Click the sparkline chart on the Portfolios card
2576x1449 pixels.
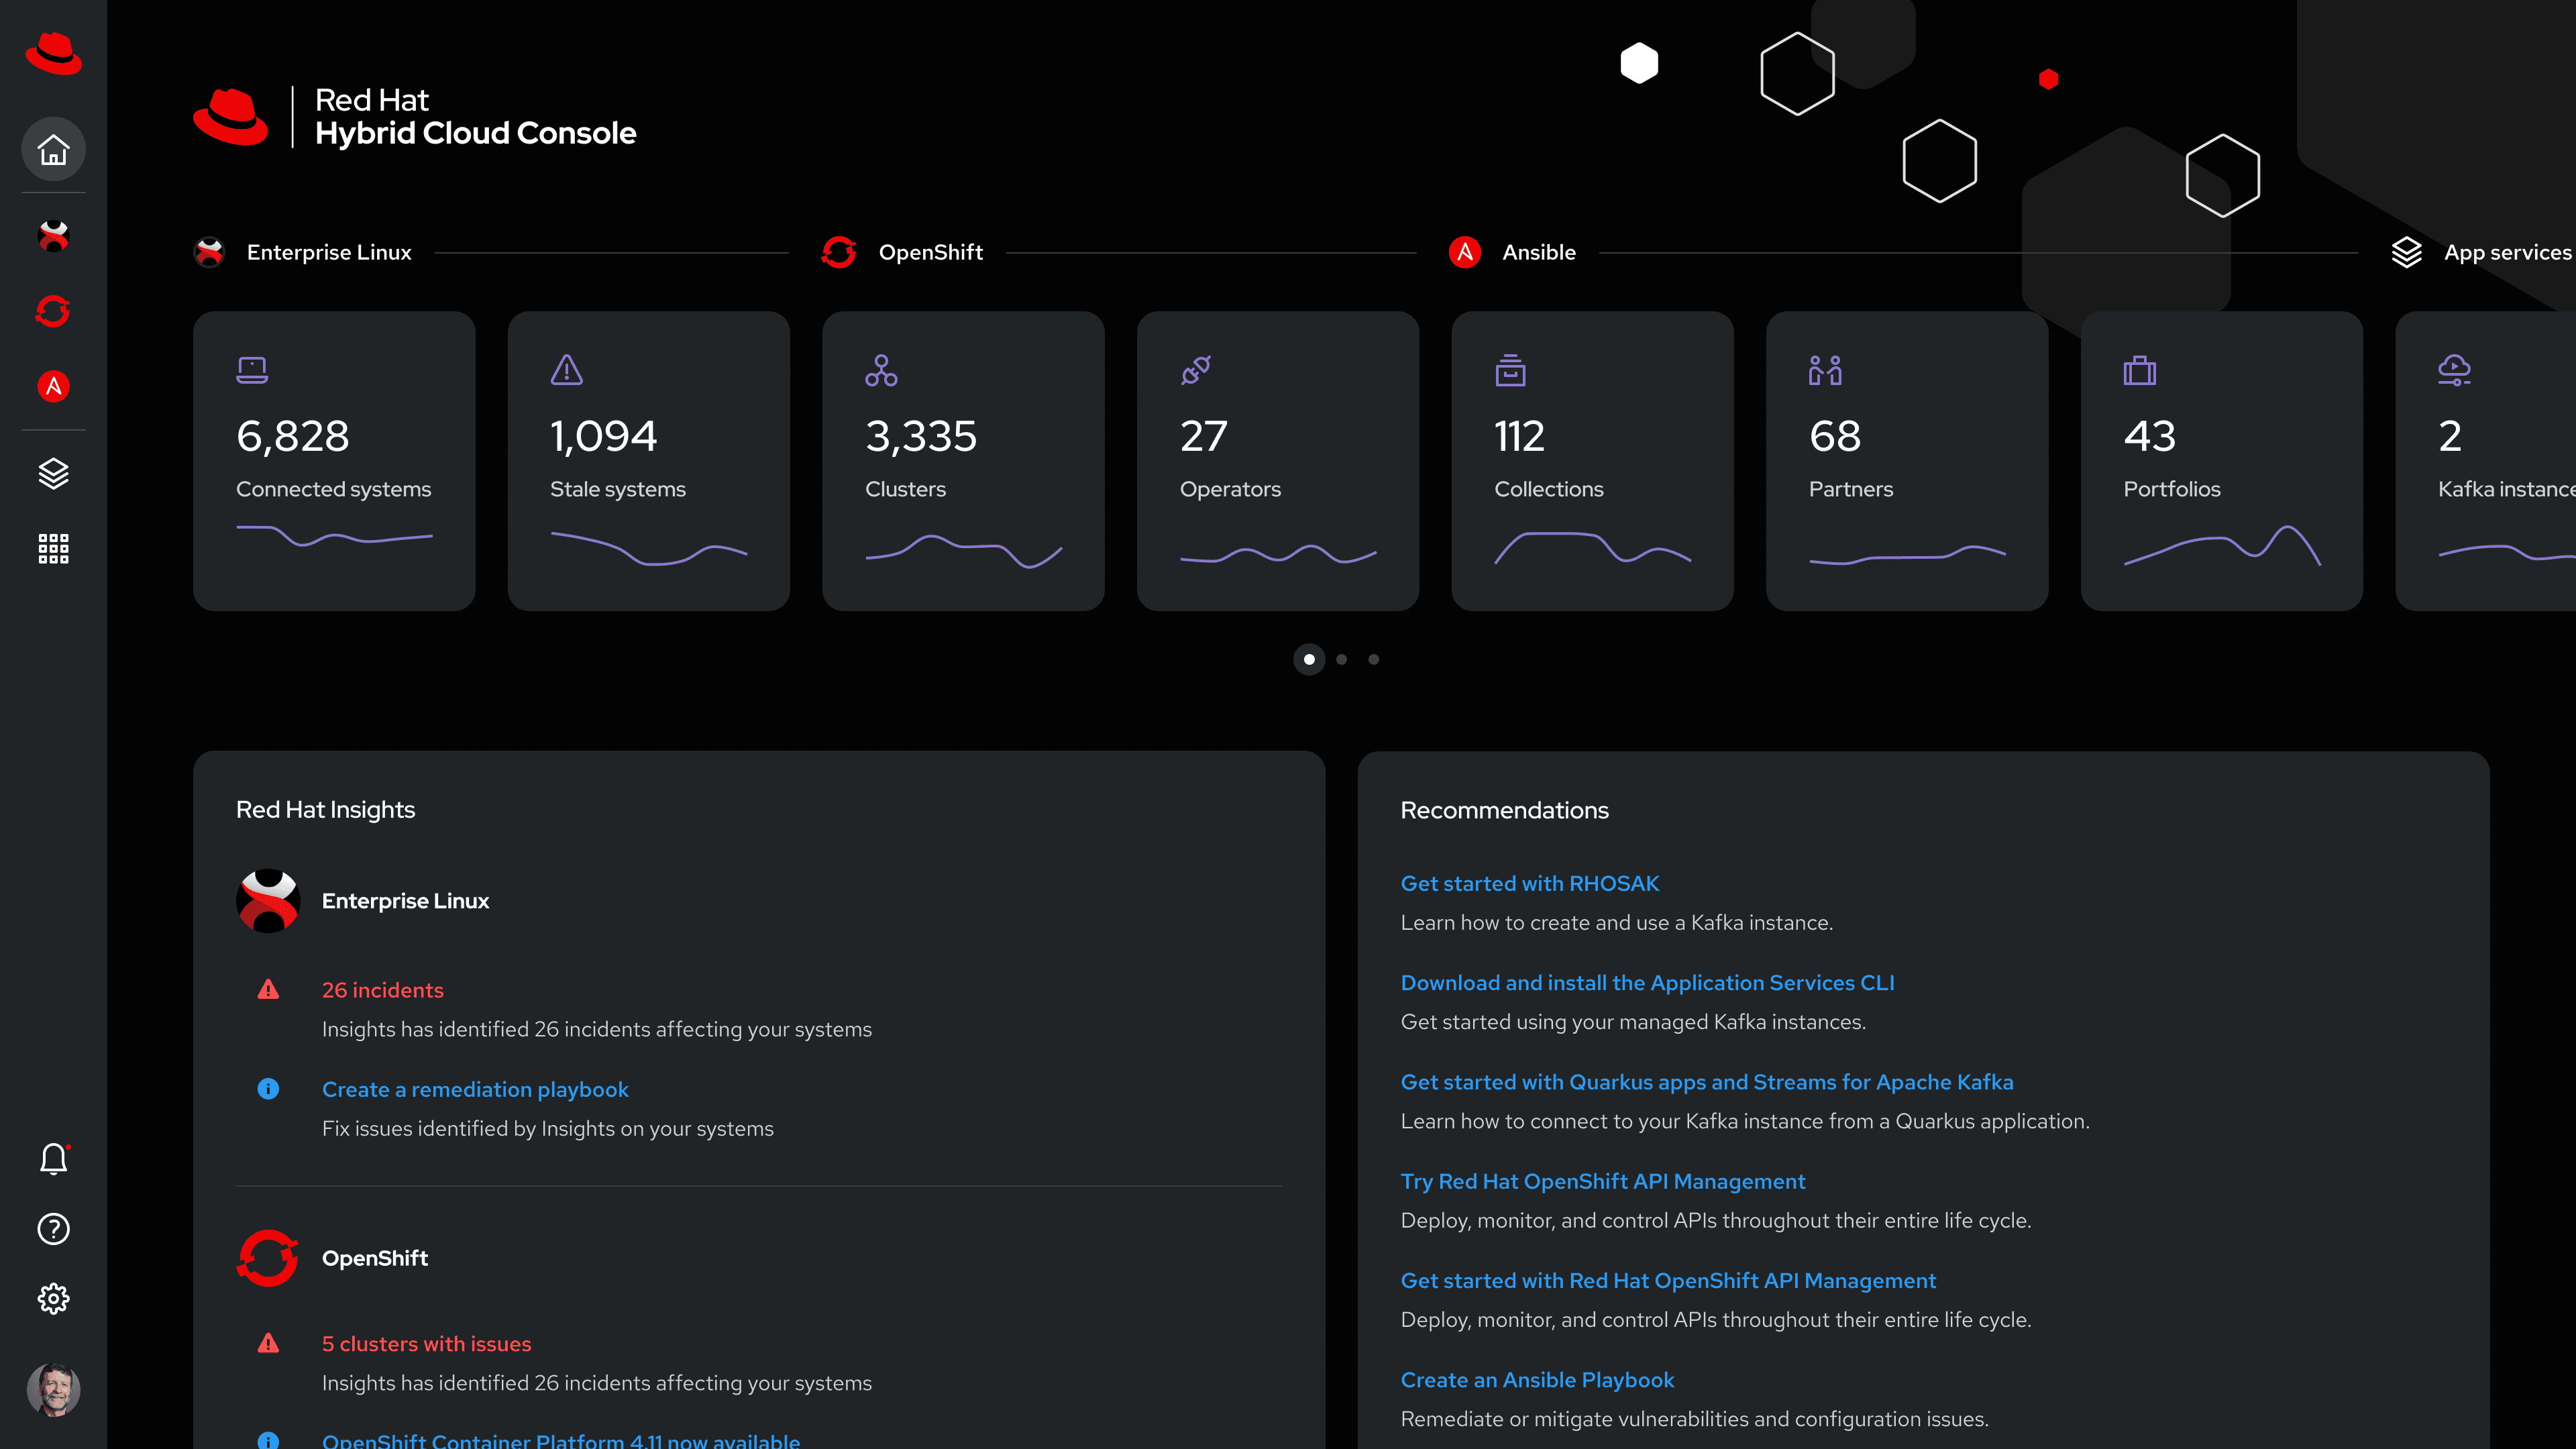coord(2222,546)
